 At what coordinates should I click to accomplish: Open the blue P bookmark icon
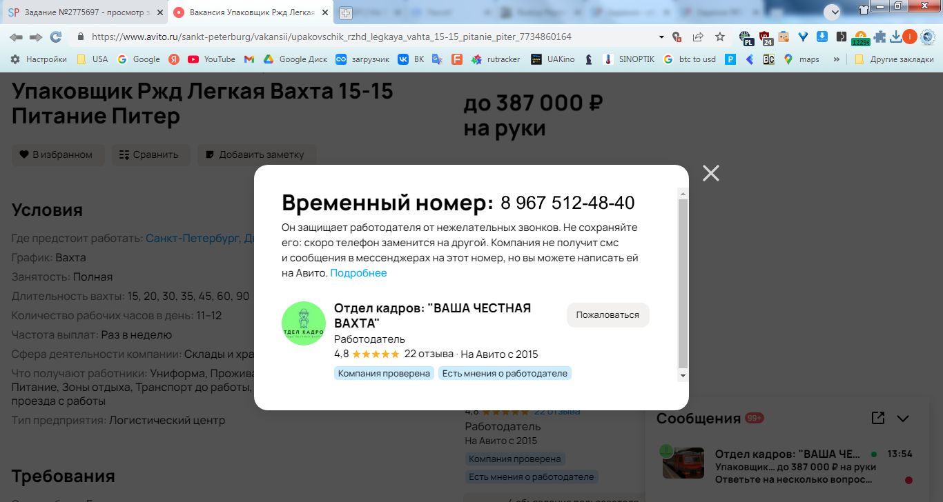[730, 59]
